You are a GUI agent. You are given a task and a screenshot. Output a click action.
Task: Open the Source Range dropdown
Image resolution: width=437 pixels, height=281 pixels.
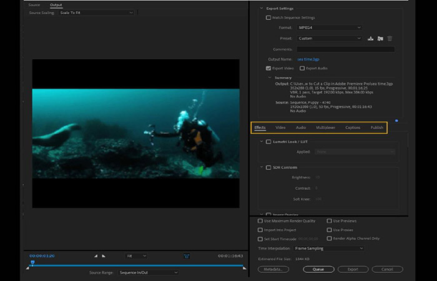coord(149,273)
